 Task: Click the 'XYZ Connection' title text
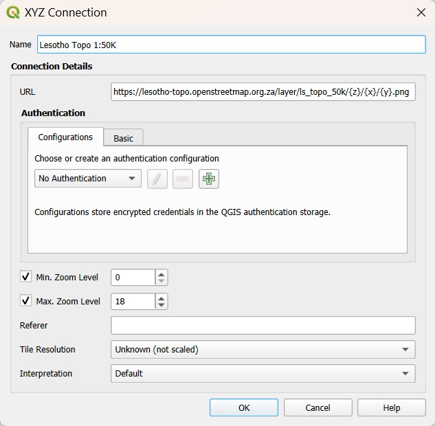66,13
